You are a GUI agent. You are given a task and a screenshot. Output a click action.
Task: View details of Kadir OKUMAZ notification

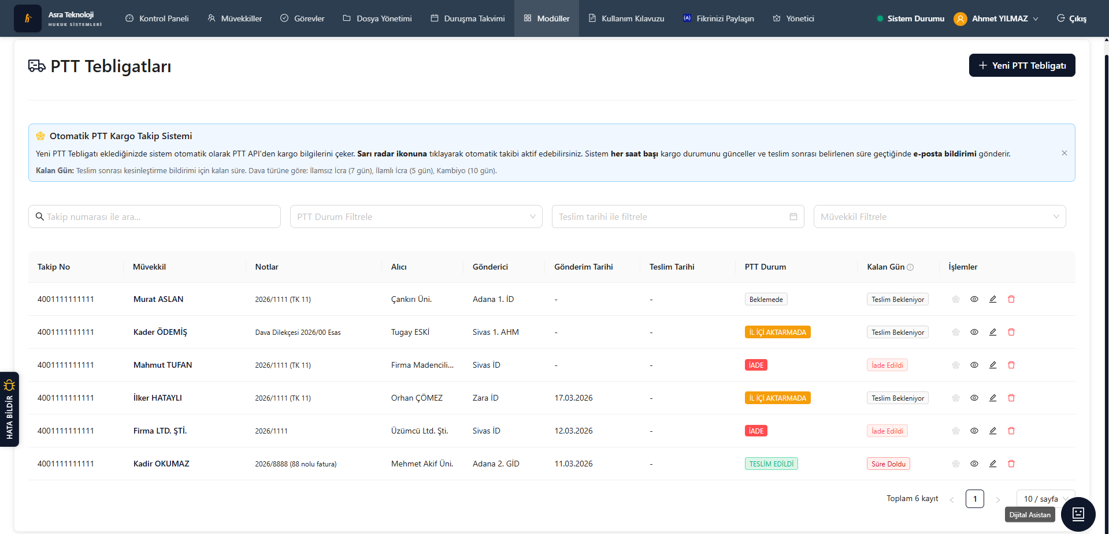(x=974, y=464)
